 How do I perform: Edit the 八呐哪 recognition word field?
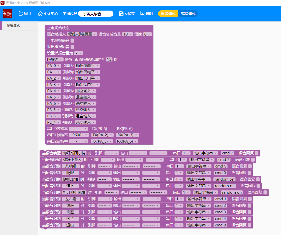pyautogui.click(x=71, y=166)
